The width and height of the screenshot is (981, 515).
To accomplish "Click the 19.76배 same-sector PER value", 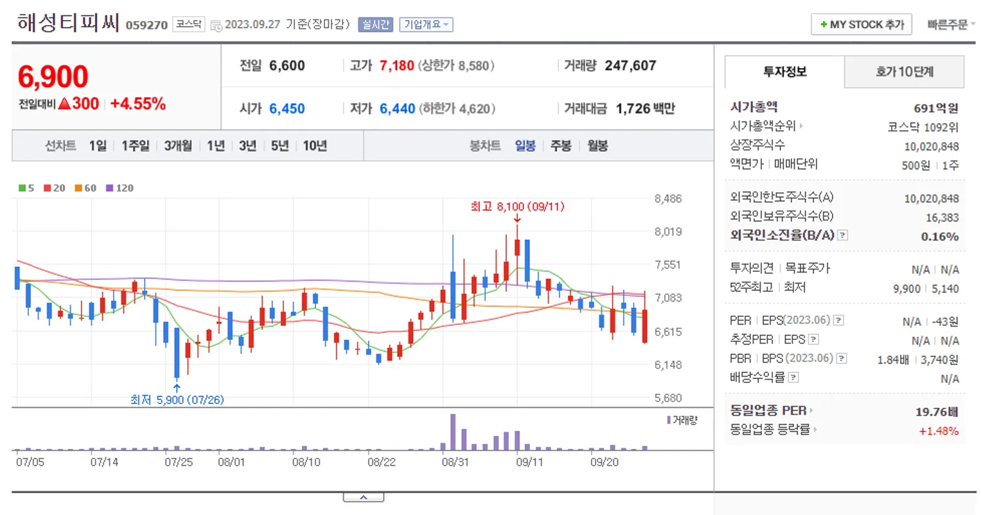I will click(937, 412).
